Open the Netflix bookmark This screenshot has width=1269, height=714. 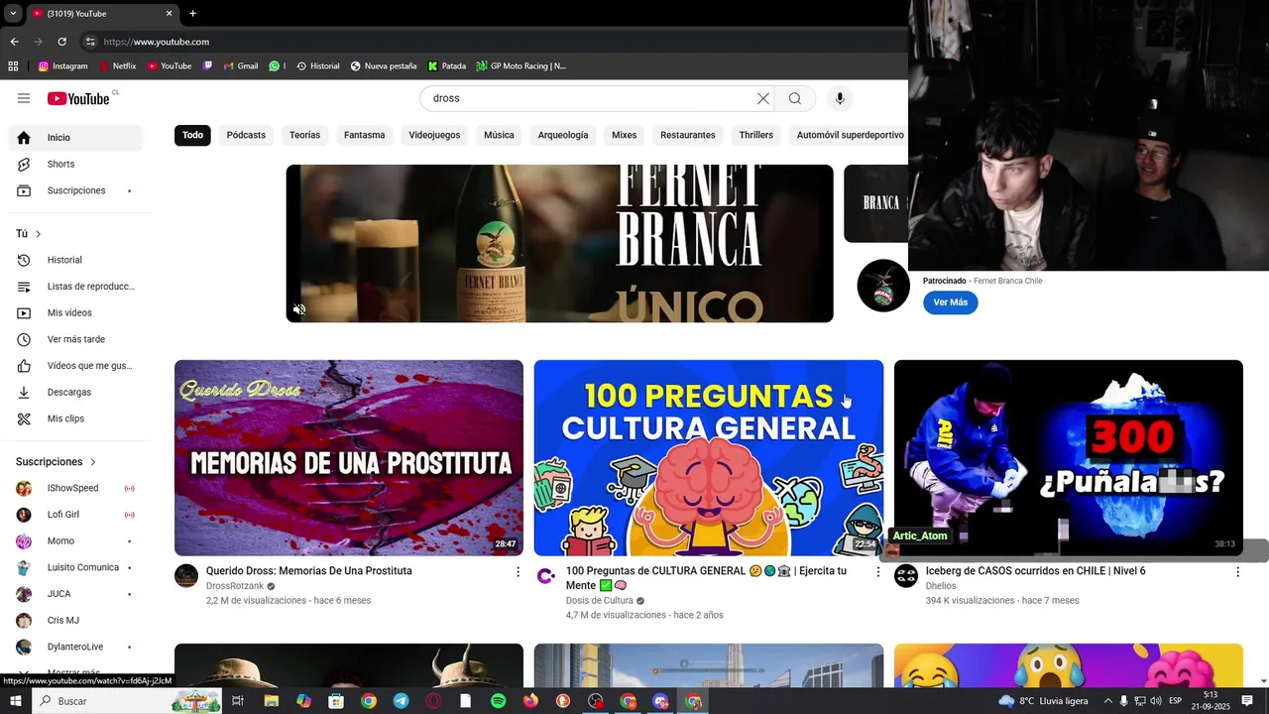116,66
